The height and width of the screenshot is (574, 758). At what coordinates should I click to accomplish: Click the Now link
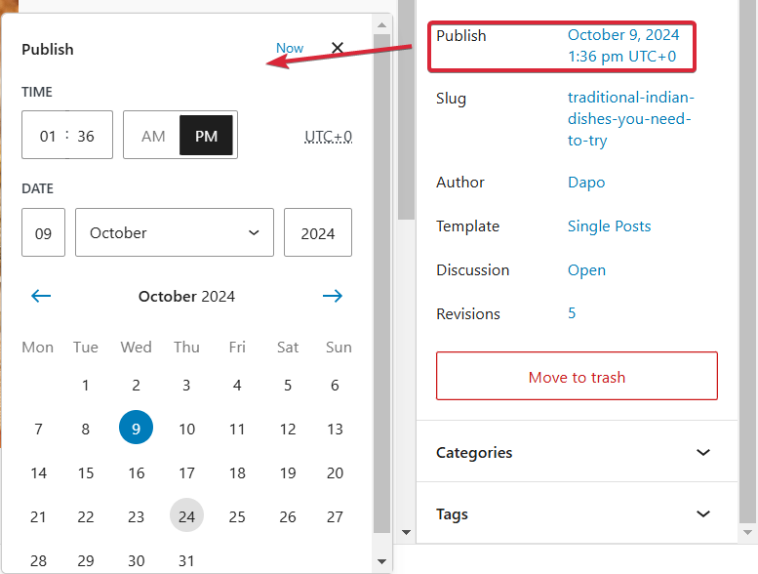(x=290, y=48)
